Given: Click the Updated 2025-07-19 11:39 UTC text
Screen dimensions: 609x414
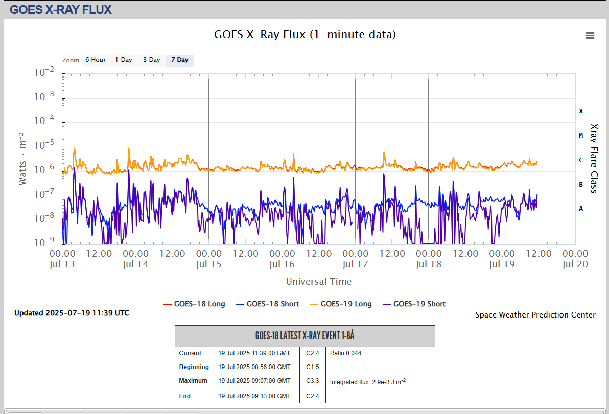Looking at the screenshot, I should [x=72, y=313].
